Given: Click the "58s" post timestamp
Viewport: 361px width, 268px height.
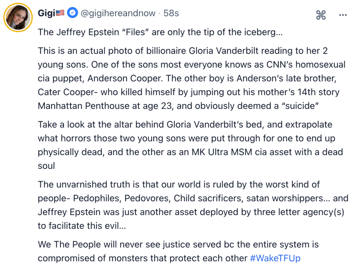Looking at the screenshot, I should pyautogui.click(x=171, y=13).
